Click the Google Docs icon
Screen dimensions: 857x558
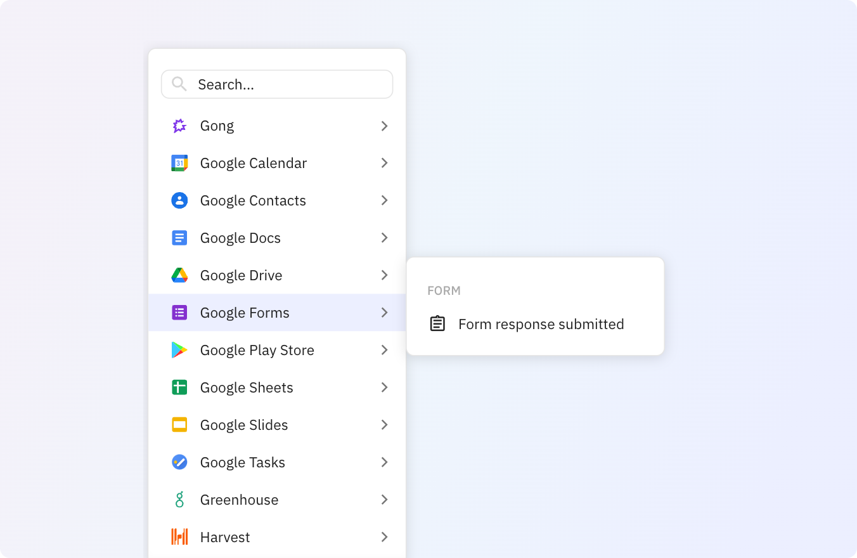pos(179,238)
